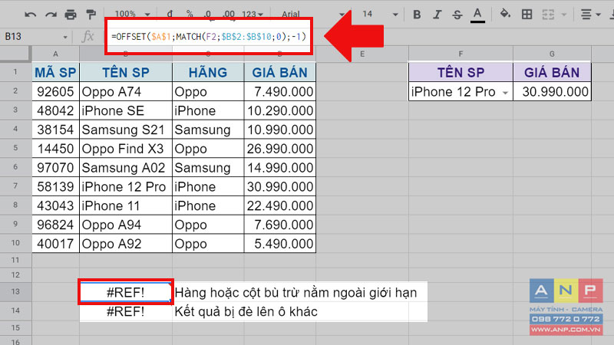Open the horizontal align icon
The width and height of the screenshot is (614, 345).
[x=586, y=15]
